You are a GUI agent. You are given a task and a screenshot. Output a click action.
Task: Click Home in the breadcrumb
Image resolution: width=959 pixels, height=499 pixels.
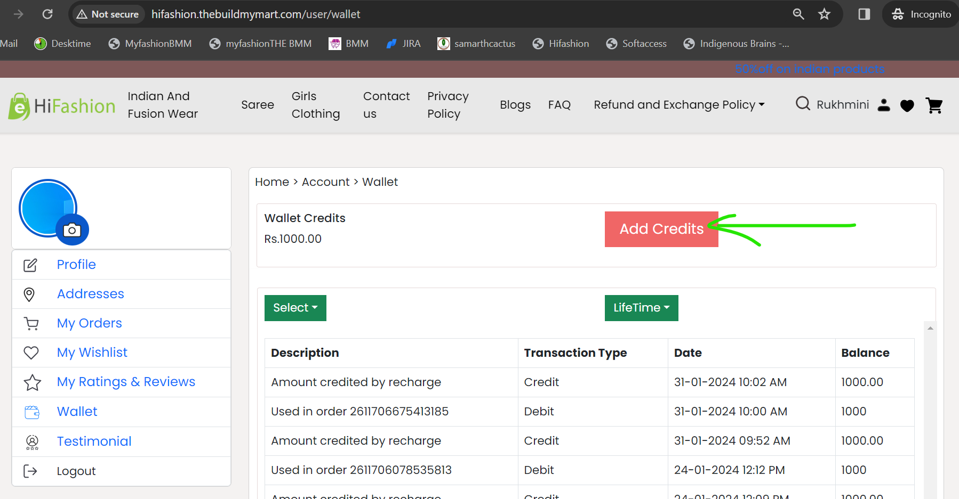coord(272,182)
